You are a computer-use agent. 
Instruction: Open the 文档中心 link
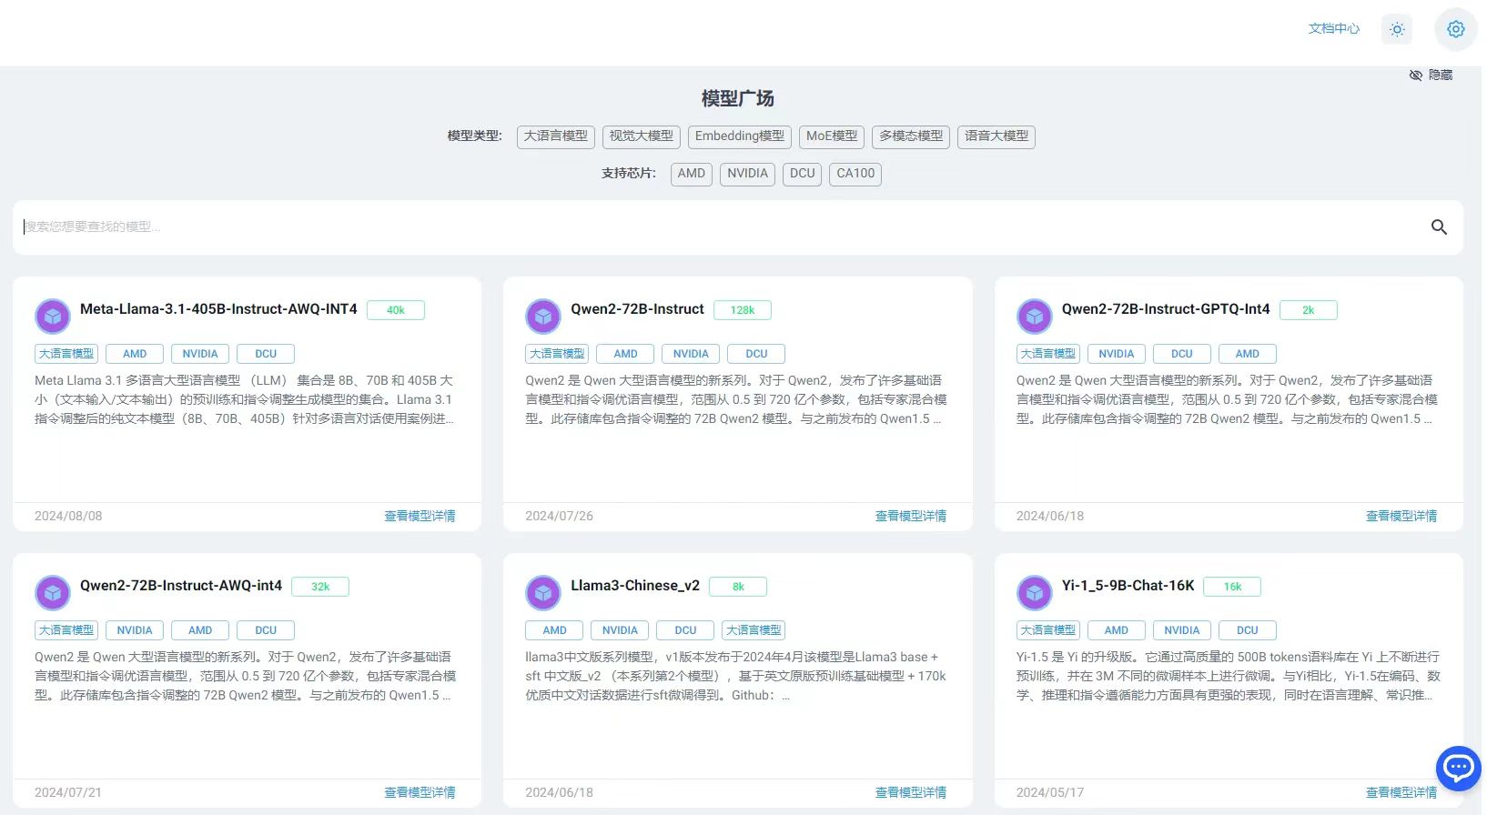tap(1333, 29)
